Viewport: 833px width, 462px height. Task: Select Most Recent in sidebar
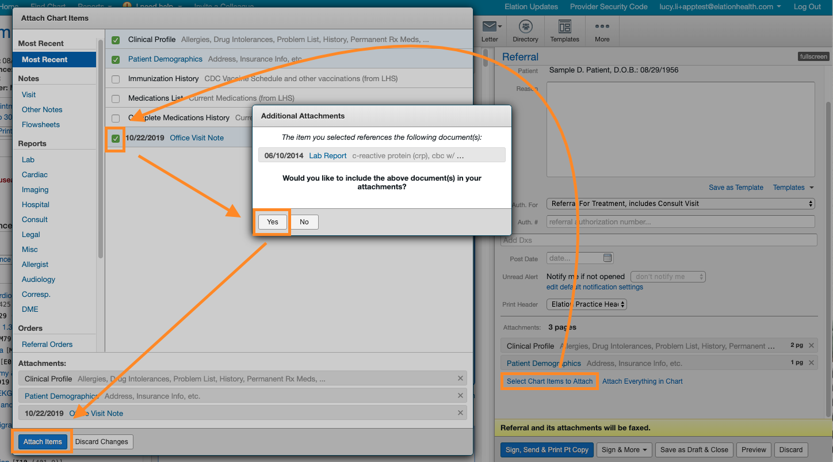(x=54, y=59)
